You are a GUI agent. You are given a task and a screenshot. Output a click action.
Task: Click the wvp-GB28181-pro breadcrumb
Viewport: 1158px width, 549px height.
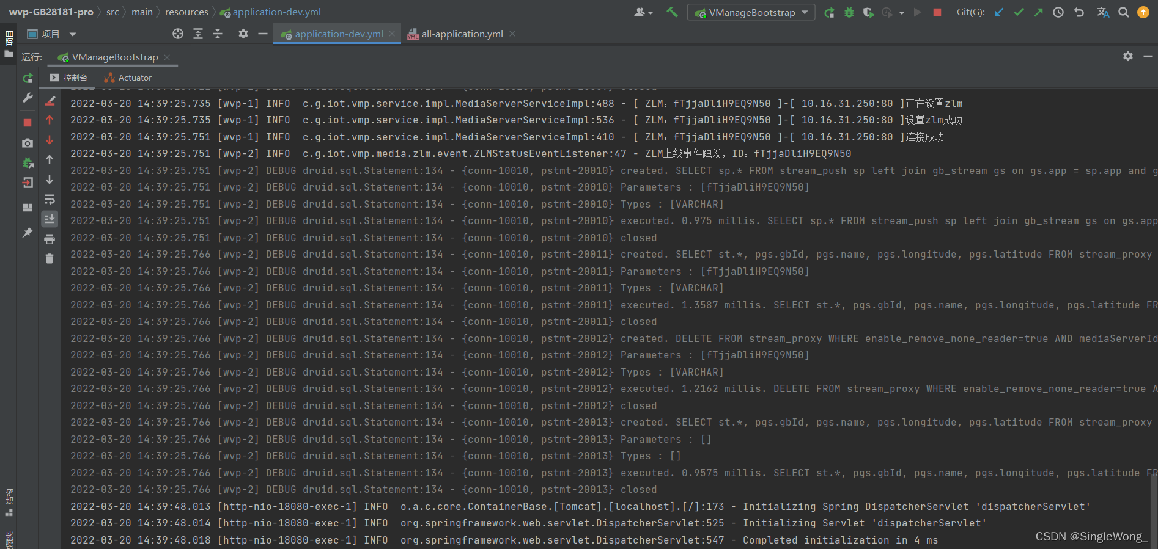click(51, 12)
